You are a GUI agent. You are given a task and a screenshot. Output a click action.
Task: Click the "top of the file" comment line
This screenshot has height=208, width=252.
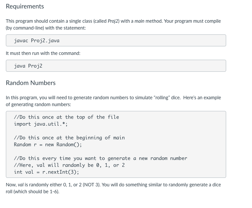(x=66, y=117)
